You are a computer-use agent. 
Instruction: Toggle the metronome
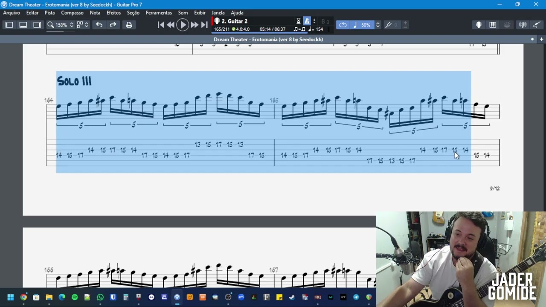[x=307, y=21]
